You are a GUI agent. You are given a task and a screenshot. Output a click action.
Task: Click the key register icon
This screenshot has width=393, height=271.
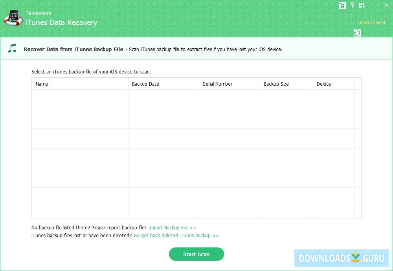click(x=352, y=5)
